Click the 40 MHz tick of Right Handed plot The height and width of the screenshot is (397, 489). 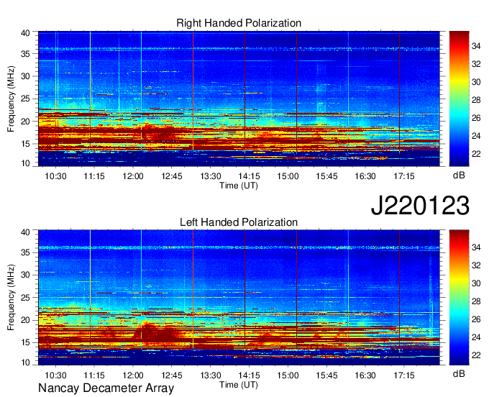25,33
